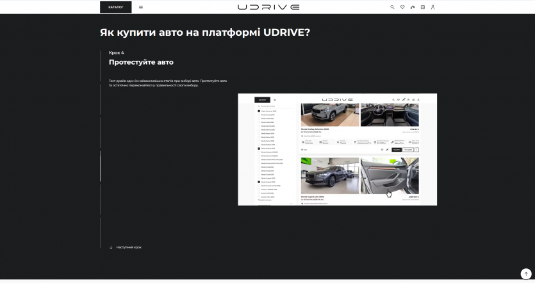Click the heart icon on the Kodiaq listing card

[381, 149]
